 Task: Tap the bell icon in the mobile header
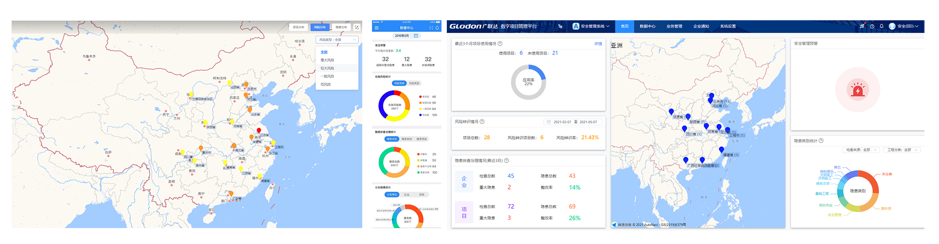tap(437, 28)
